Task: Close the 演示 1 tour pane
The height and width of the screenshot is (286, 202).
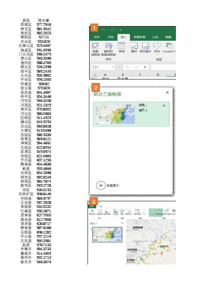Action: (x=122, y=223)
